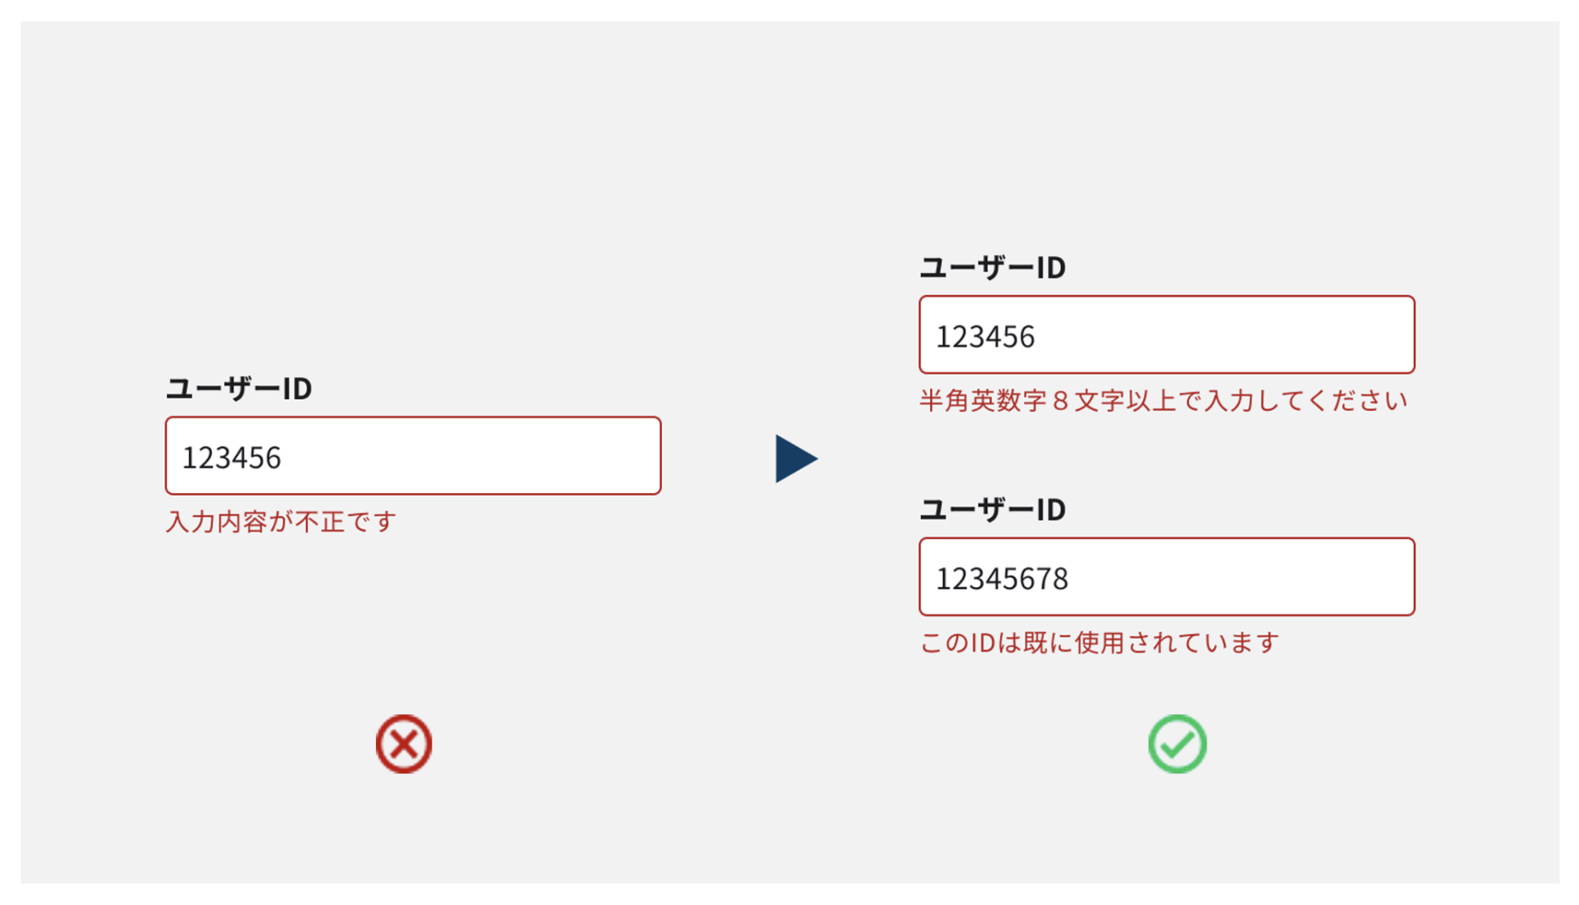Click the "このIDは既に使用されています" error message
This screenshot has height=905, width=1579.
tap(1099, 643)
